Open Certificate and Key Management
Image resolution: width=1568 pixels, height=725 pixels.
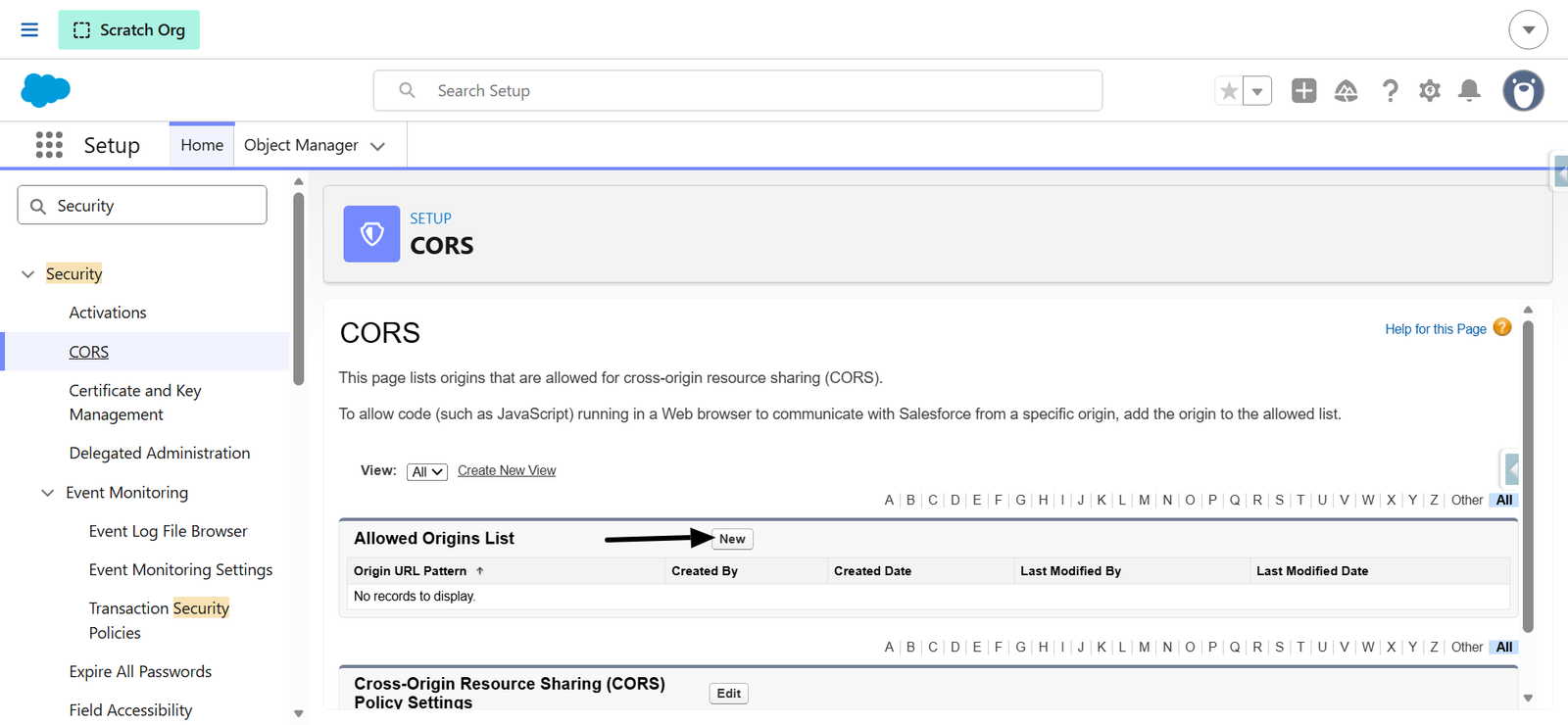tap(135, 403)
